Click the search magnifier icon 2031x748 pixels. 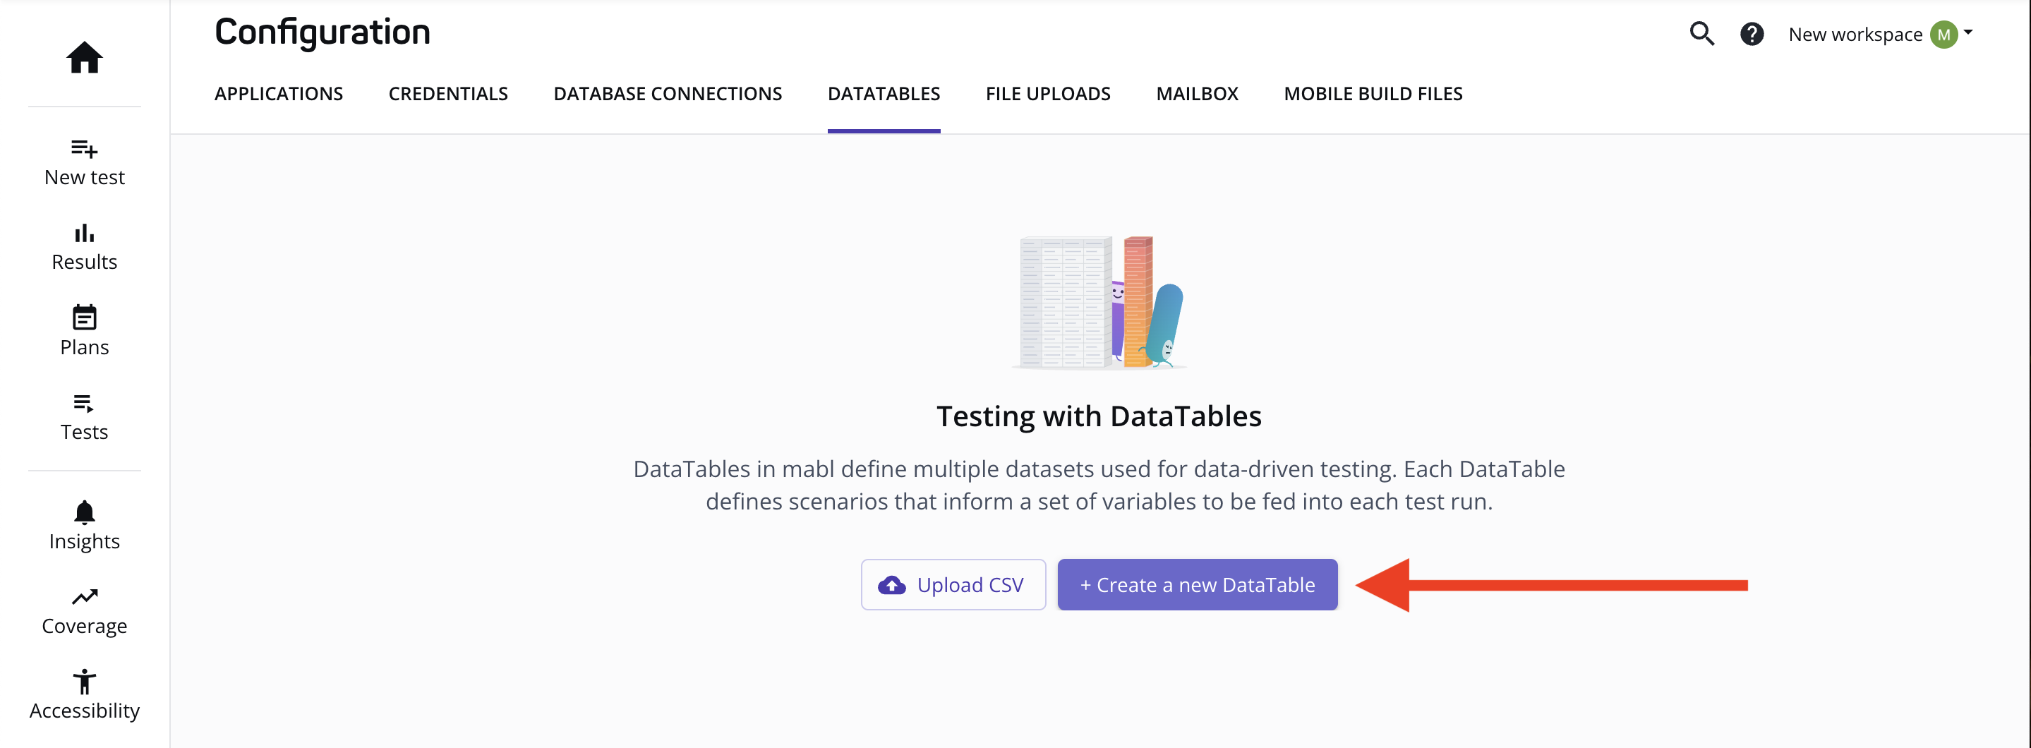pyautogui.click(x=1701, y=34)
